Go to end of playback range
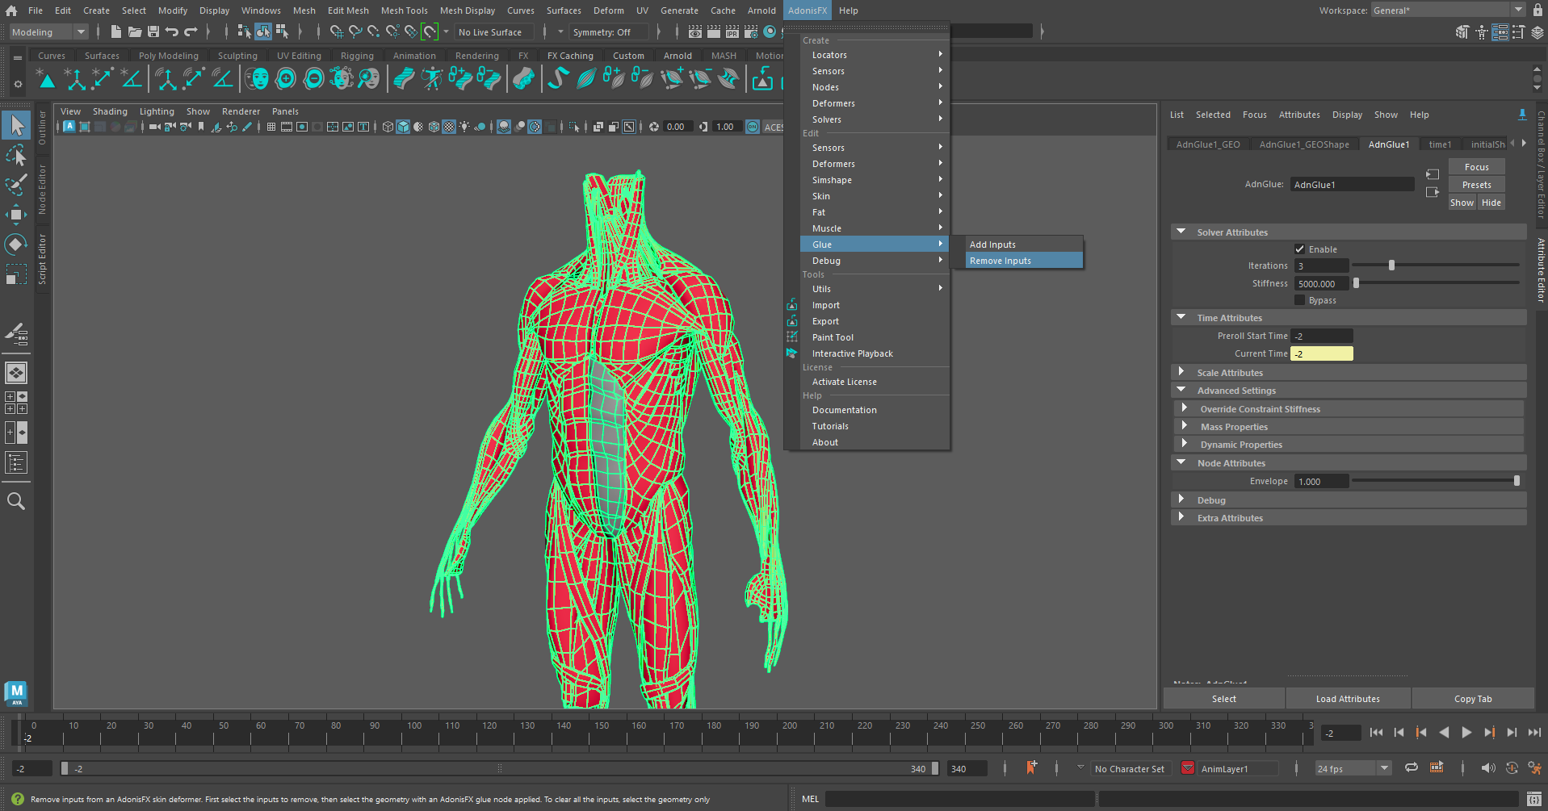 1534,733
